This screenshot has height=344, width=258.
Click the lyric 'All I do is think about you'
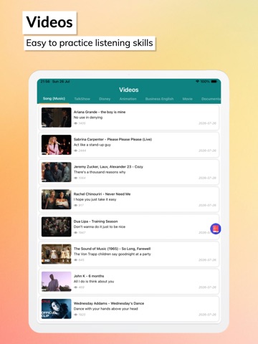pyautogui.click(x=94, y=282)
